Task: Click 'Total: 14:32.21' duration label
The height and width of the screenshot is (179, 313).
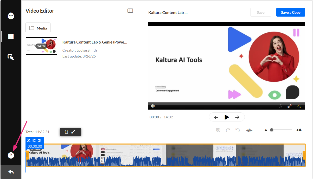Action: tap(37, 132)
